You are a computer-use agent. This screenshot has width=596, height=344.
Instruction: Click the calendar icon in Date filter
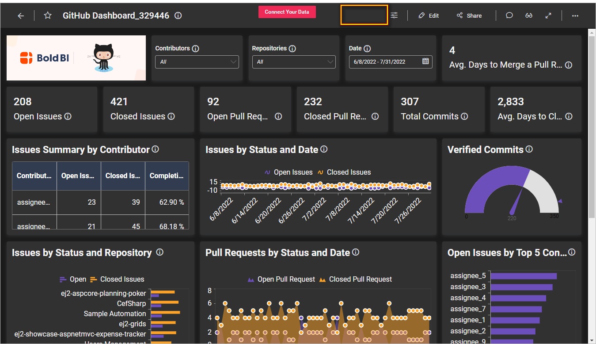pyautogui.click(x=425, y=61)
